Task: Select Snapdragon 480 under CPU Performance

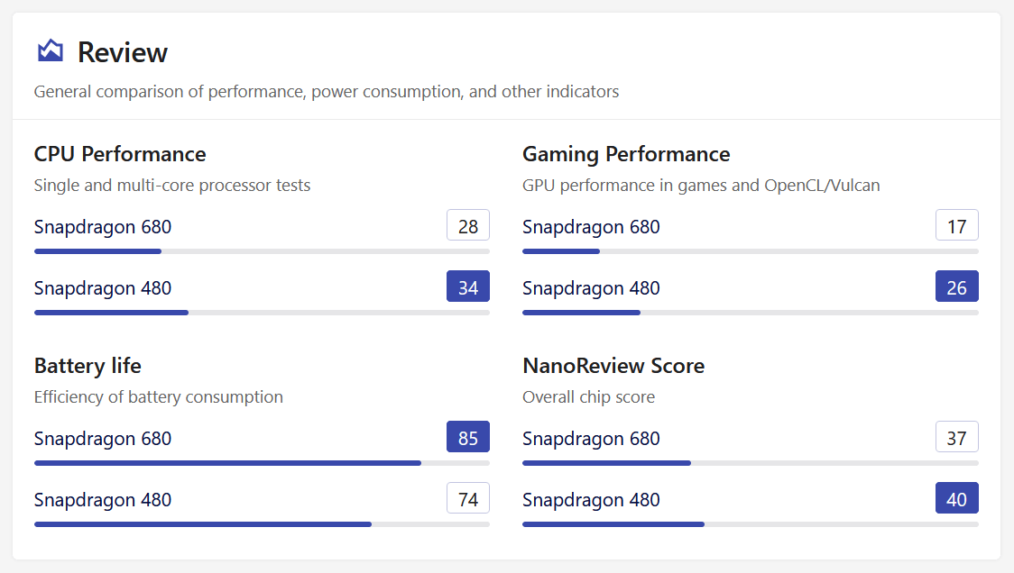Action: pos(103,288)
